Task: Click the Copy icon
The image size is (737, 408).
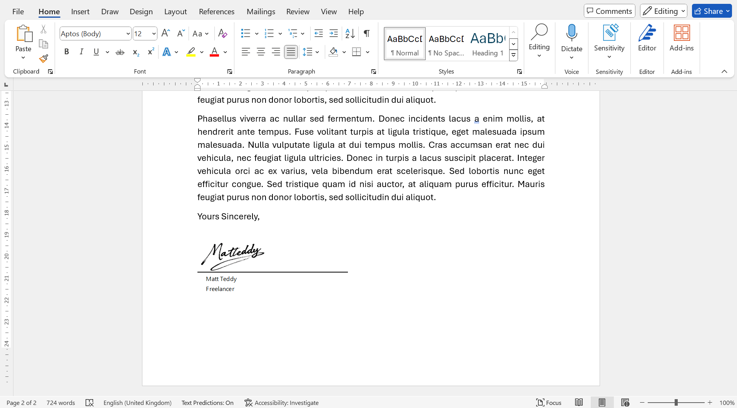Action: 43,43
